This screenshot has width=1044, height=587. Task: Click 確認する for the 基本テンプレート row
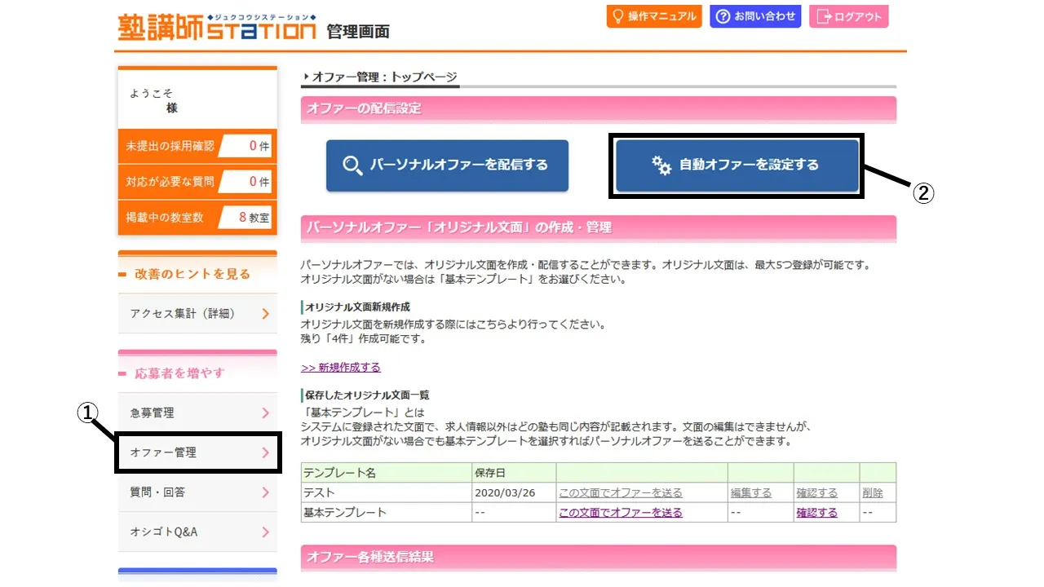[x=816, y=513]
